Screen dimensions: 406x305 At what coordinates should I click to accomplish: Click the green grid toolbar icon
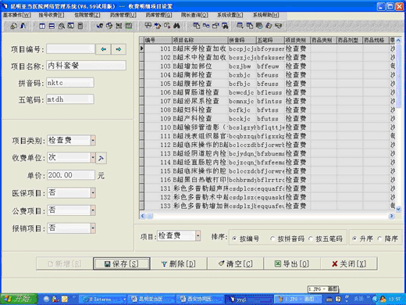coord(129,26)
